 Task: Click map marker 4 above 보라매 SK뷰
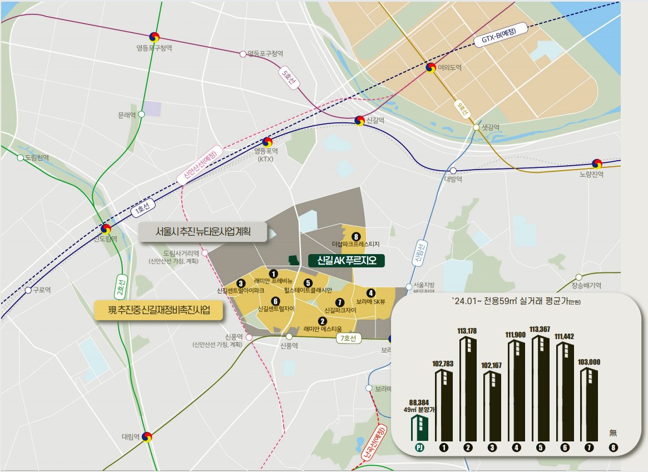(371, 293)
